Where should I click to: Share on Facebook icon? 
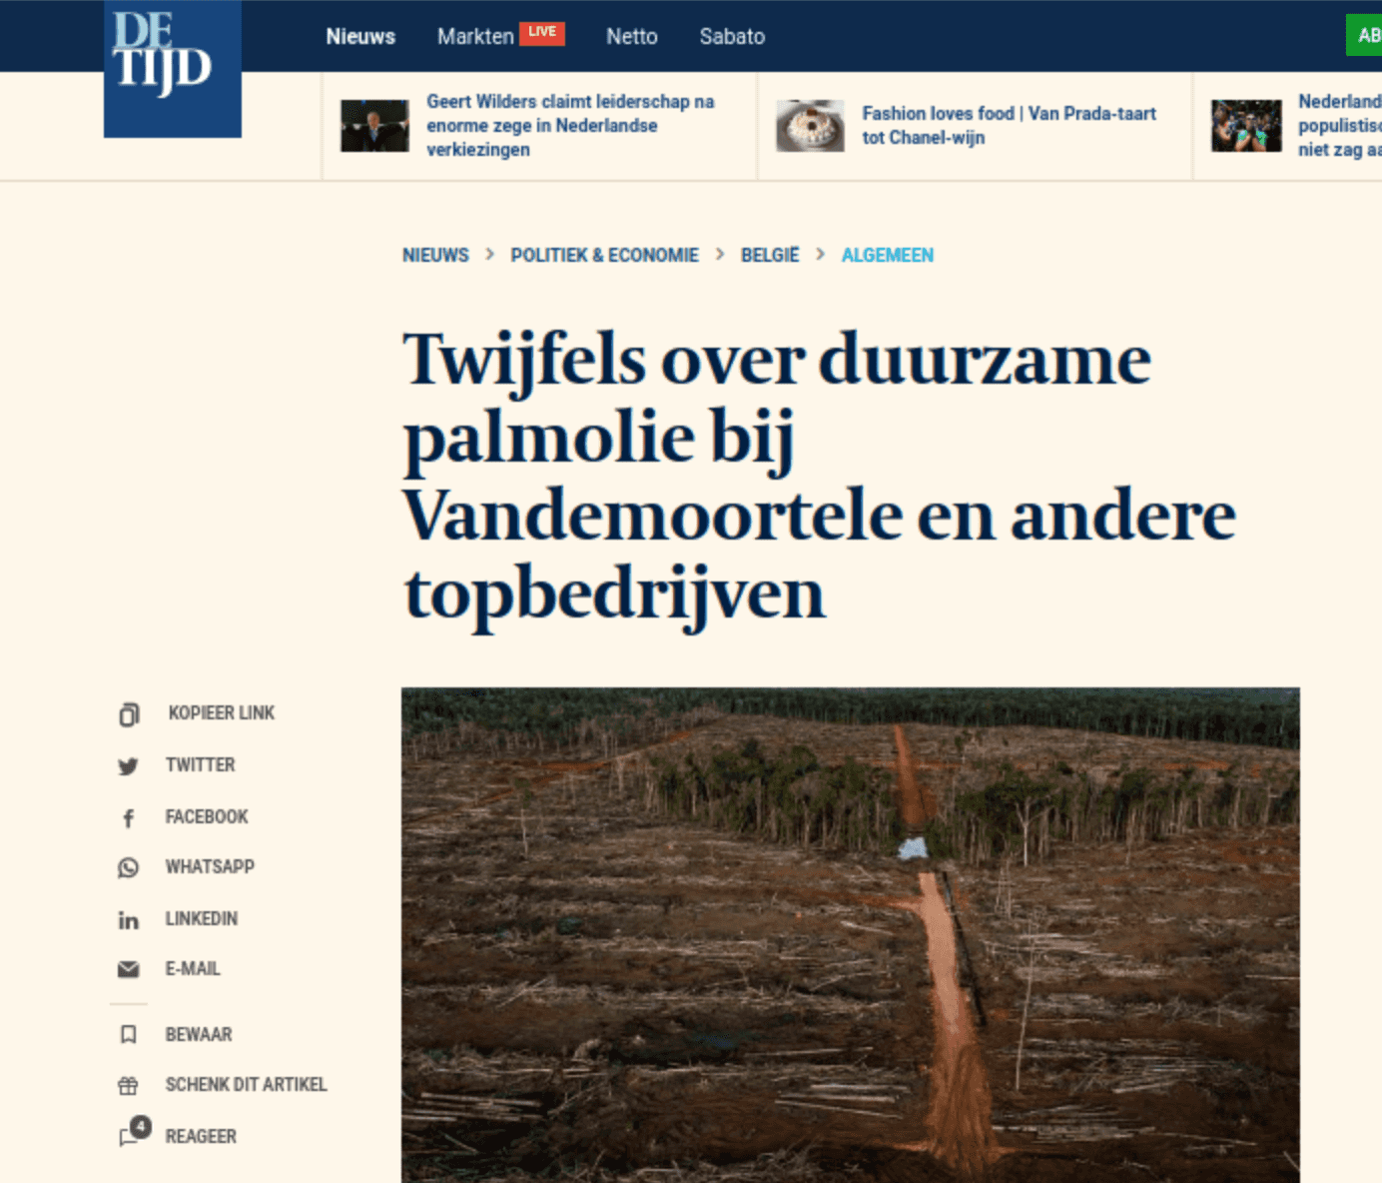128,818
